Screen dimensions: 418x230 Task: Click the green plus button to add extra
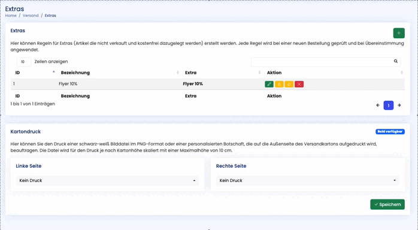click(x=399, y=33)
